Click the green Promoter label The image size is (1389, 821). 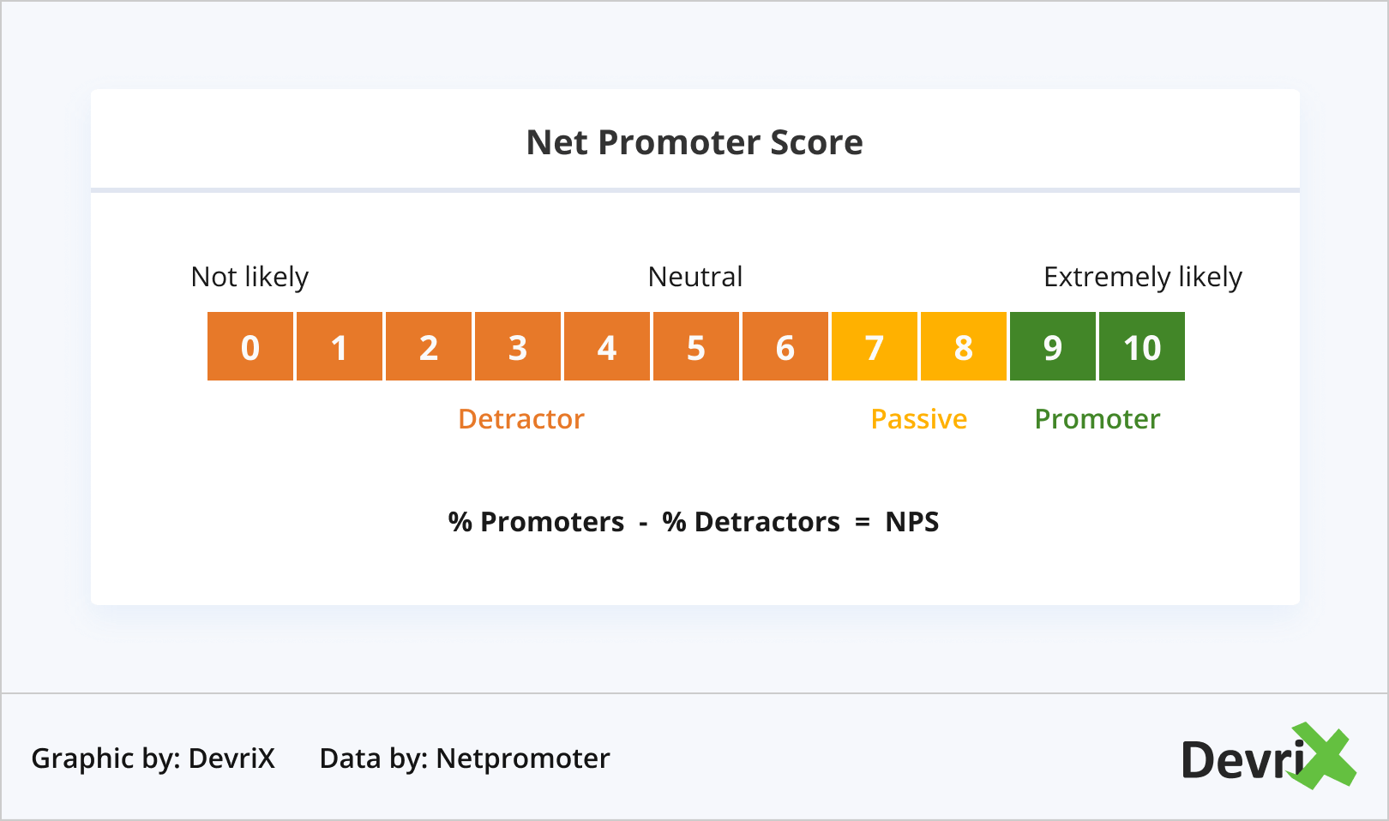pos(1097,419)
